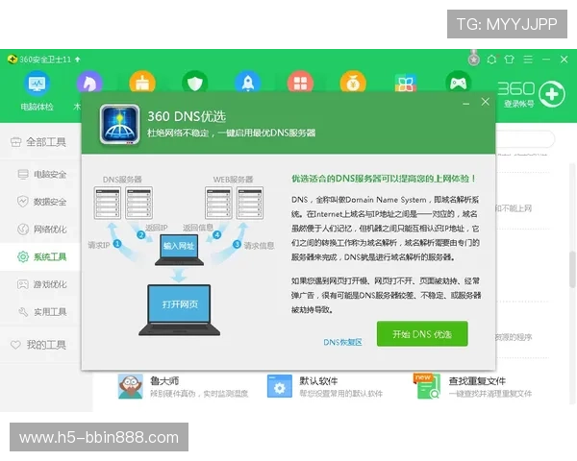Open the notification bell icon
Screen dimensions: 577x461
coord(491,60)
